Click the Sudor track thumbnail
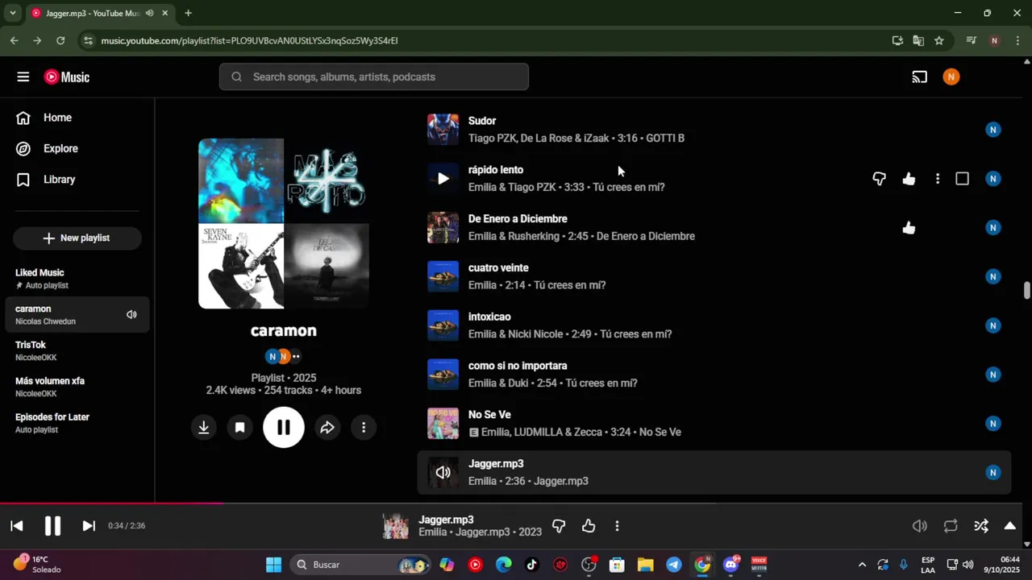The image size is (1032, 580). [443, 130]
